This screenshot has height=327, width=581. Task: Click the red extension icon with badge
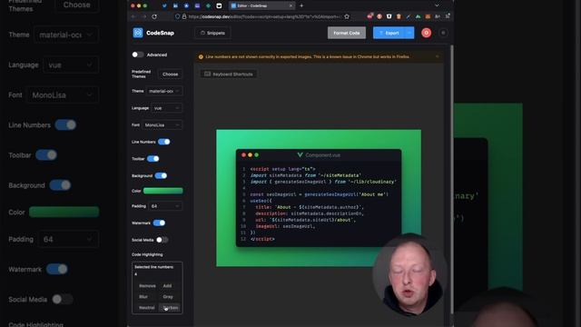pos(369,16)
